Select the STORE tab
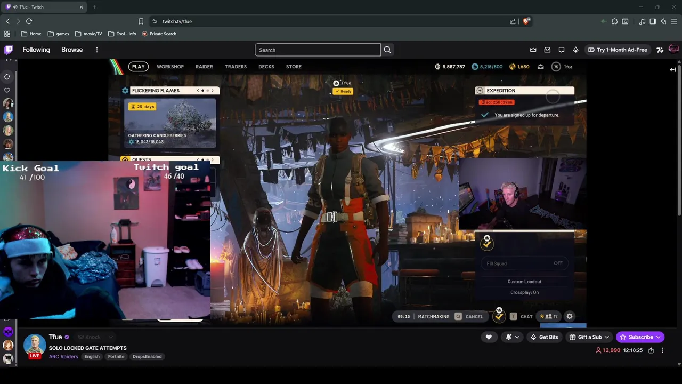682x384 pixels. (x=294, y=67)
